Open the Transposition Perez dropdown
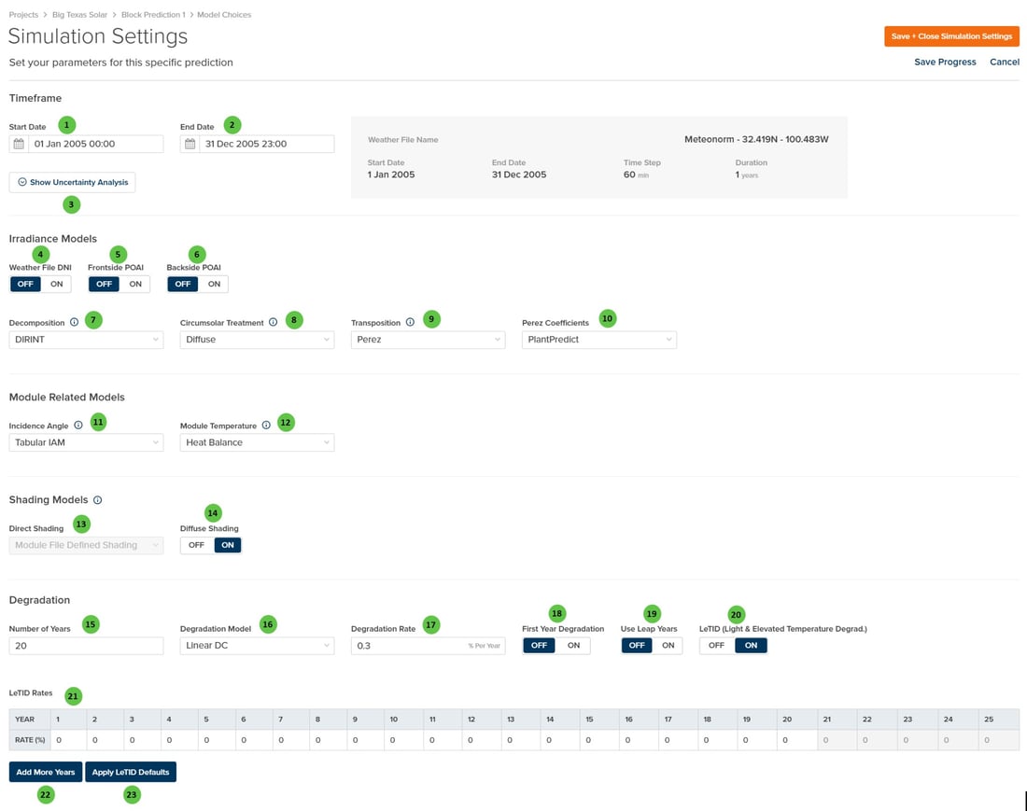1027x811 pixels. click(x=428, y=340)
